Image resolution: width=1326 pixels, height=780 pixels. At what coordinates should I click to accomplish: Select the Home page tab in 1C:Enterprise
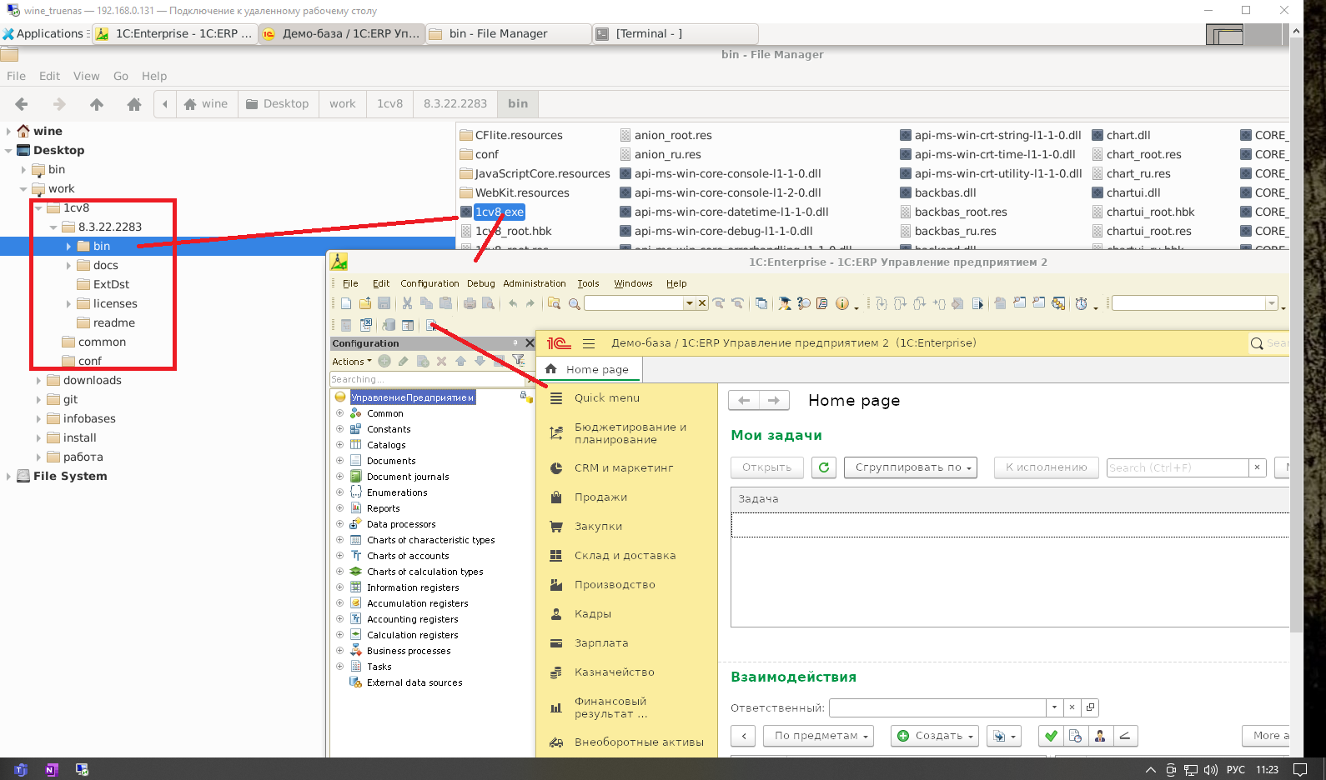(588, 369)
